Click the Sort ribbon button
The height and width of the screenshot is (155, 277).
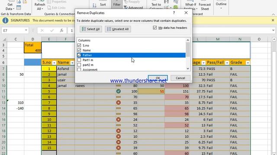[103, 4]
